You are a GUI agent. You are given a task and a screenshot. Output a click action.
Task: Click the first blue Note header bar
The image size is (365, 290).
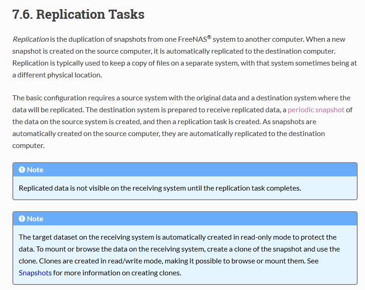[185, 170]
